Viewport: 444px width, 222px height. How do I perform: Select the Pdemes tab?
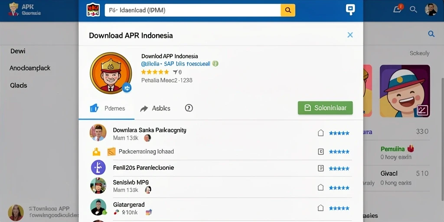pyautogui.click(x=107, y=108)
